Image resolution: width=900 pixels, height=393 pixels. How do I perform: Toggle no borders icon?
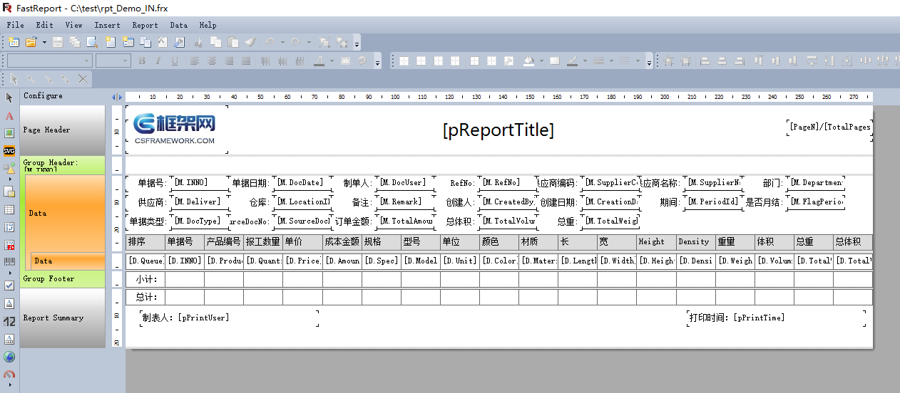point(491,61)
